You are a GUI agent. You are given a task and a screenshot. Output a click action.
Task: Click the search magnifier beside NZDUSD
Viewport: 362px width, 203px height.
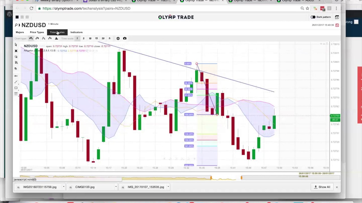tap(16, 25)
